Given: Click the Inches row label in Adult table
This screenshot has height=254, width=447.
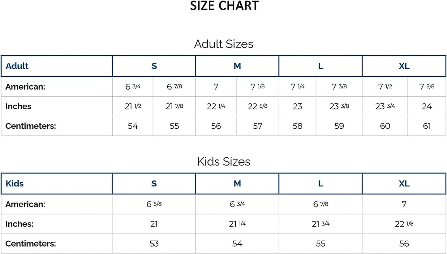Looking at the screenshot, I should [18, 106].
